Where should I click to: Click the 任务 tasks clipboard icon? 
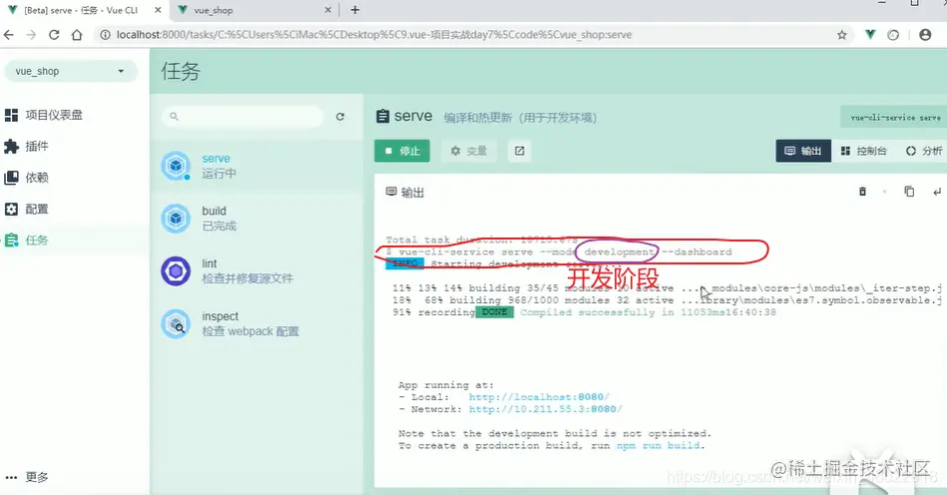pos(11,241)
